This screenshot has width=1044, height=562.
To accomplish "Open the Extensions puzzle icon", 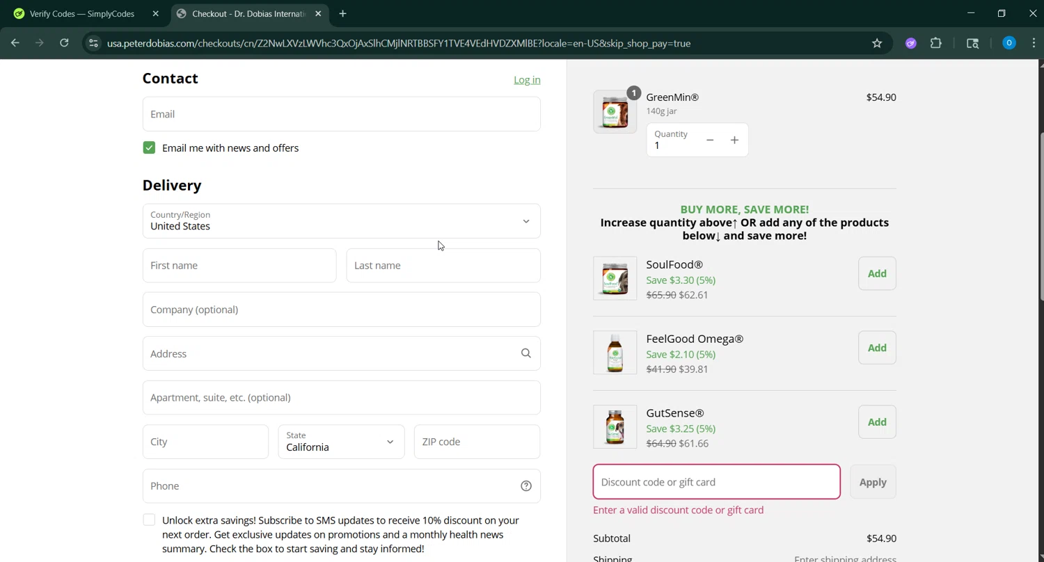I will [936, 43].
